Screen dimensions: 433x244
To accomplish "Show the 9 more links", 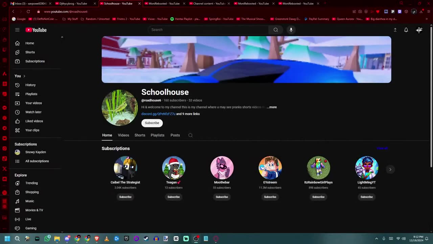I will (x=188, y=114).
